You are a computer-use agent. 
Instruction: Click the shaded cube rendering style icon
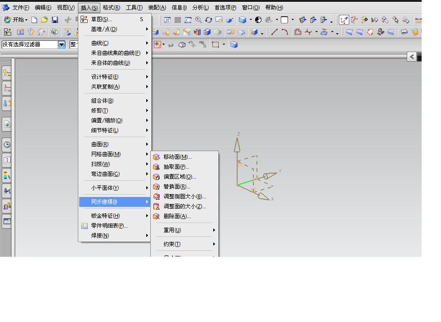(243, 20)
